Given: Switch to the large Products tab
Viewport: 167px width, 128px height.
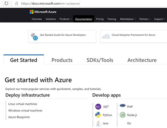Looking at the screenshot, I should pos(62,60).
